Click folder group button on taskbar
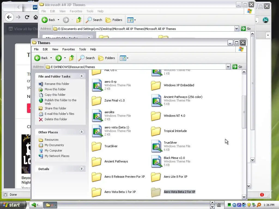 [x=50, y=205]
